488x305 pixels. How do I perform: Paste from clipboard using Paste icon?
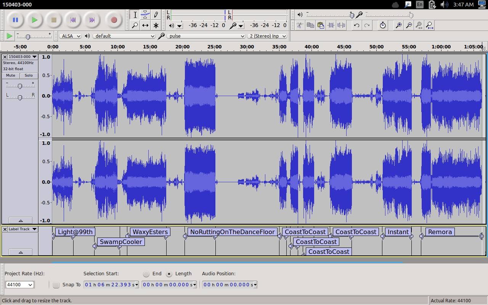(x=321, y=26)
